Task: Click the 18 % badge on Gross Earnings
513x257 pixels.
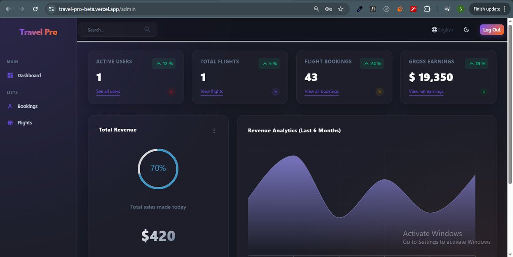Action: [x=476, y=64]
